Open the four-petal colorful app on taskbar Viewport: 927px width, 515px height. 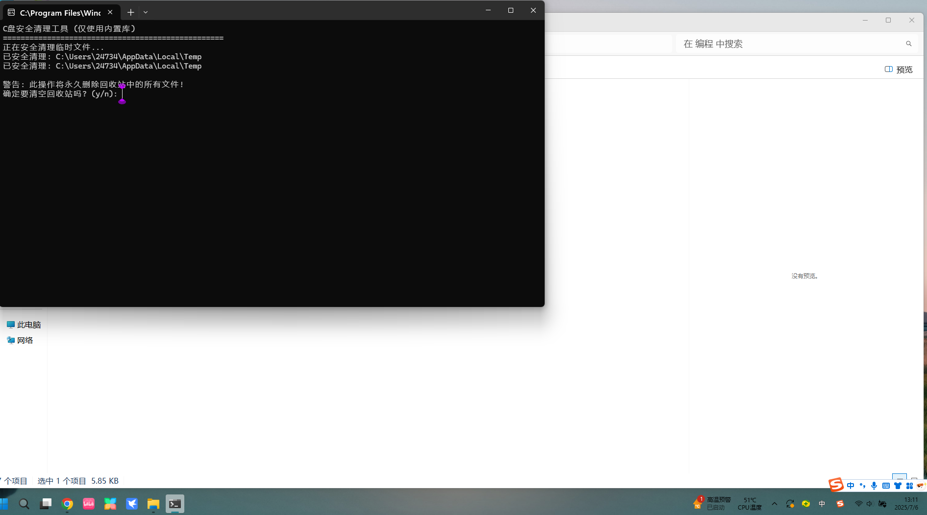pos(110,504)
